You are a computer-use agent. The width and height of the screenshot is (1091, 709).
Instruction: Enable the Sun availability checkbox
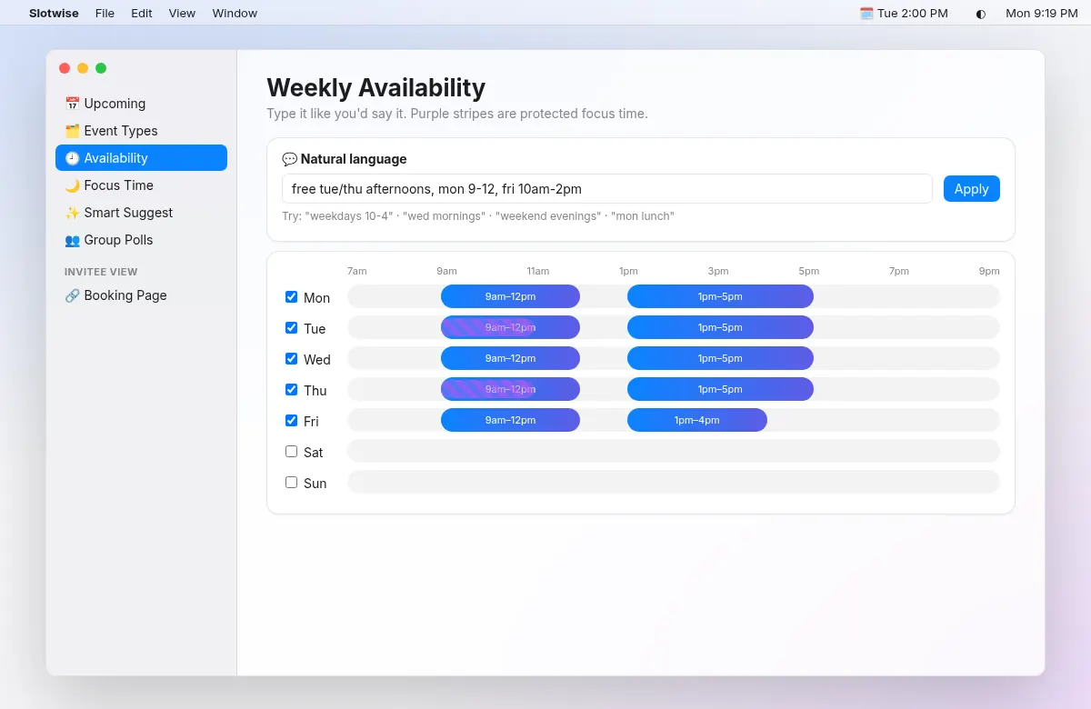291,482
